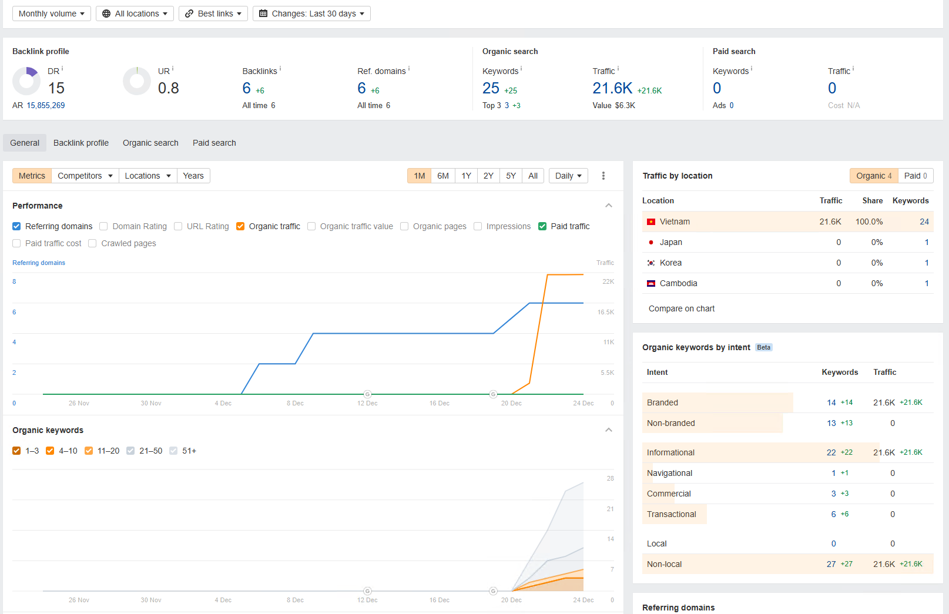
Task: Open Informational keywords count 22
Action: tap(831, 452)
